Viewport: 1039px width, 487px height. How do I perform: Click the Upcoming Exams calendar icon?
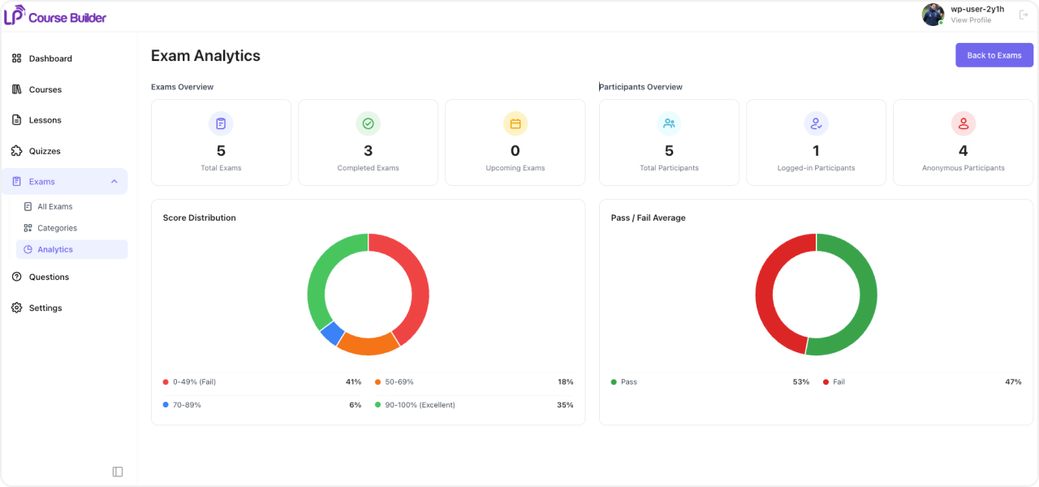(x=515, y=123)
